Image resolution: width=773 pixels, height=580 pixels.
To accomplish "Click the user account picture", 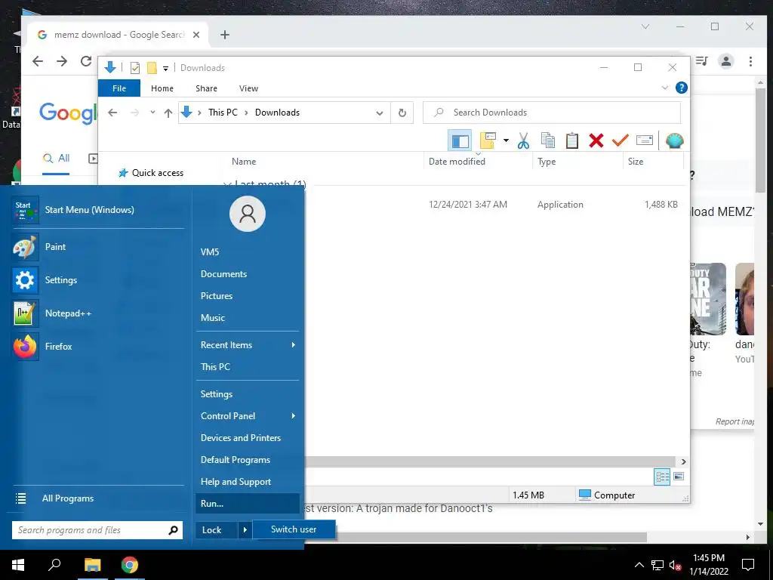I will point(247,214).
